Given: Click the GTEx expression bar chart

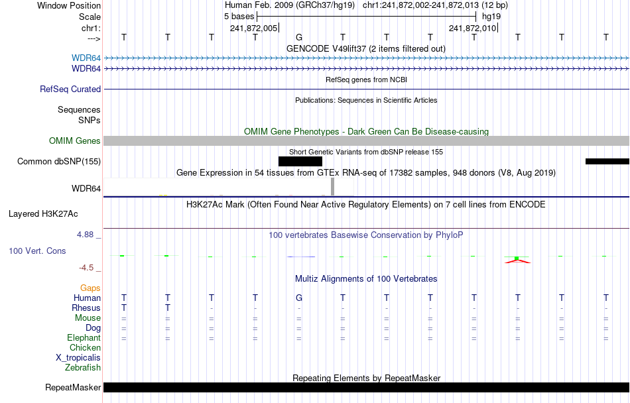Looking at the screenshot, I should [x=229, y=187].
